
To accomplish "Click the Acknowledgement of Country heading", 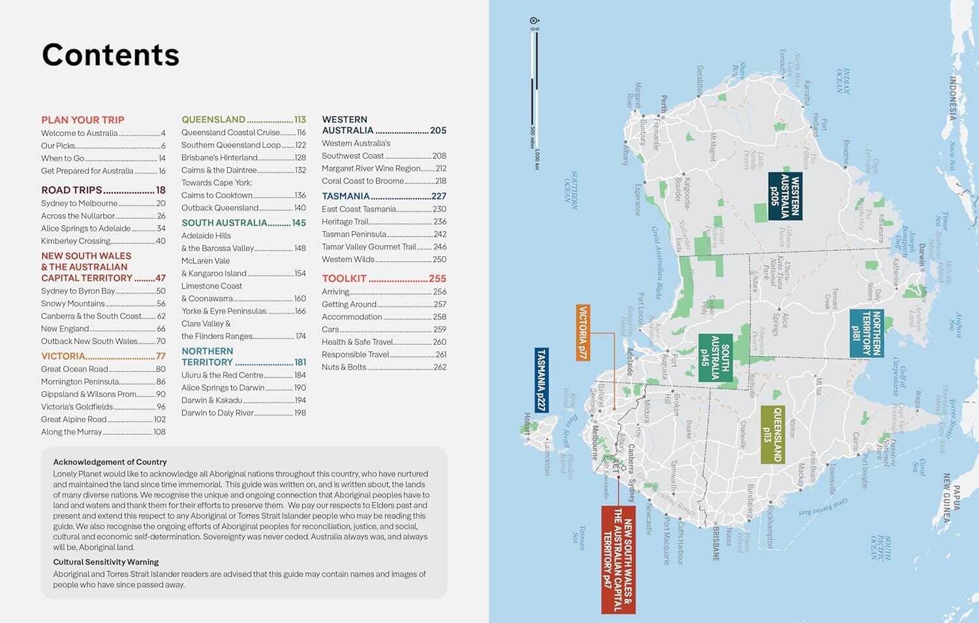I will (x=110, y=462).
